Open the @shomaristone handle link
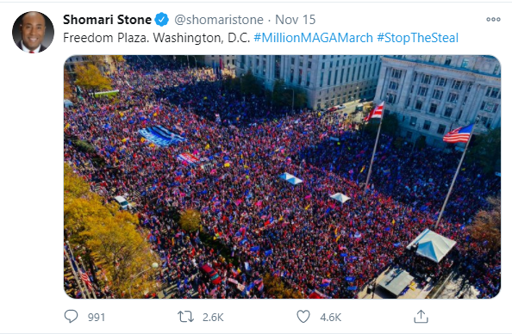Screen dimensions: 512x334 click(219, 20)
